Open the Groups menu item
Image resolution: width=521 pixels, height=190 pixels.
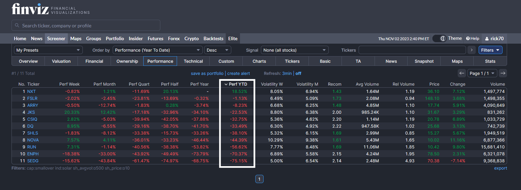click(94, 39)
